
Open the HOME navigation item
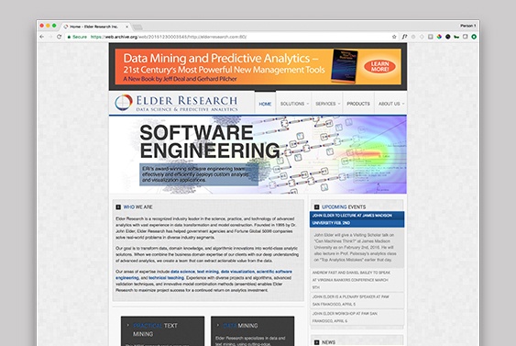coord(265,104)
